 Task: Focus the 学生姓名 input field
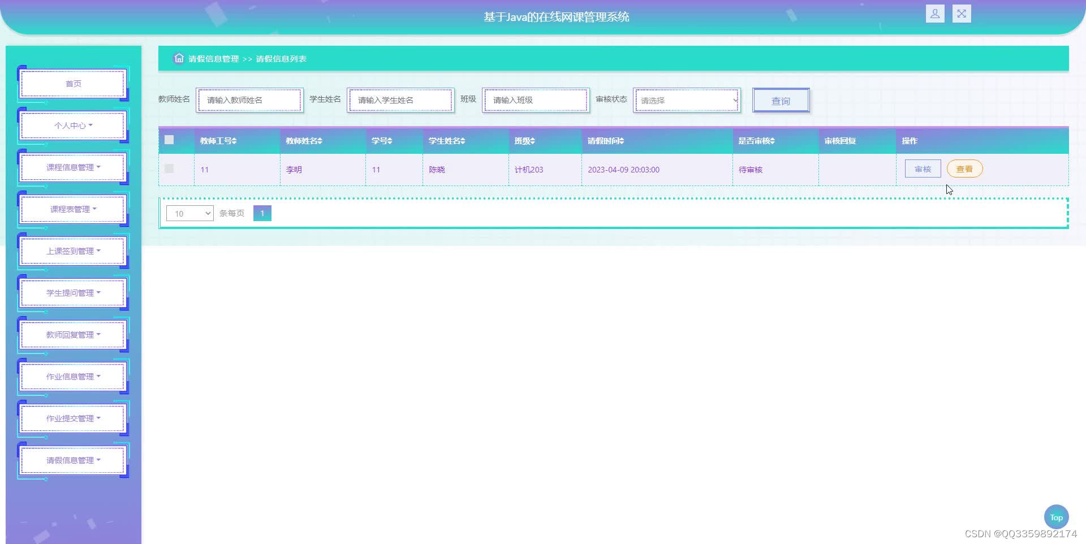click(400, 100)
